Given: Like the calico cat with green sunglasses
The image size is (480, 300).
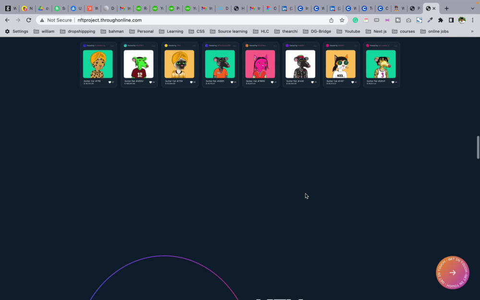Looking at the screenshot, I should tap(352, 82).
